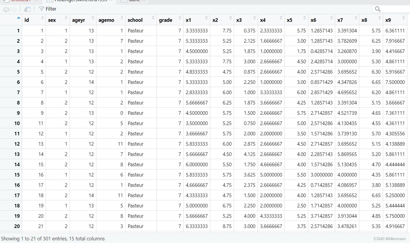
Task: Click x4 value 5.0000000
Action: [x=271, y=175]
